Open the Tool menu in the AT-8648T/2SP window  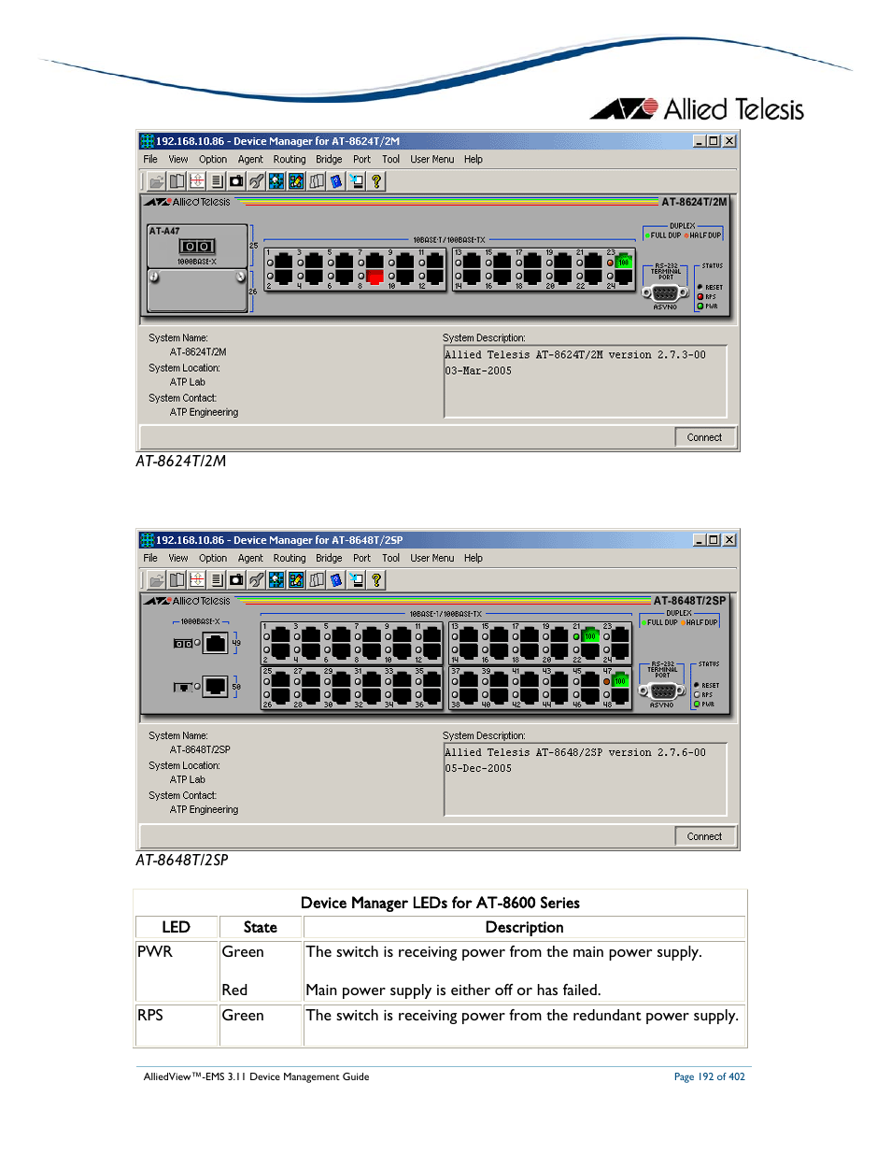pyautogui.click(x=390, y=559)
